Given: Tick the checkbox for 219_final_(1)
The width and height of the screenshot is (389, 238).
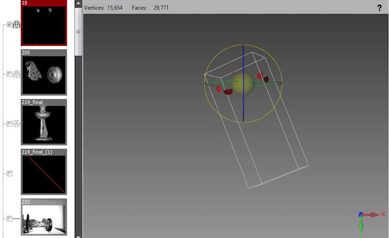Looking at the screenshot, I should point(9,173).
